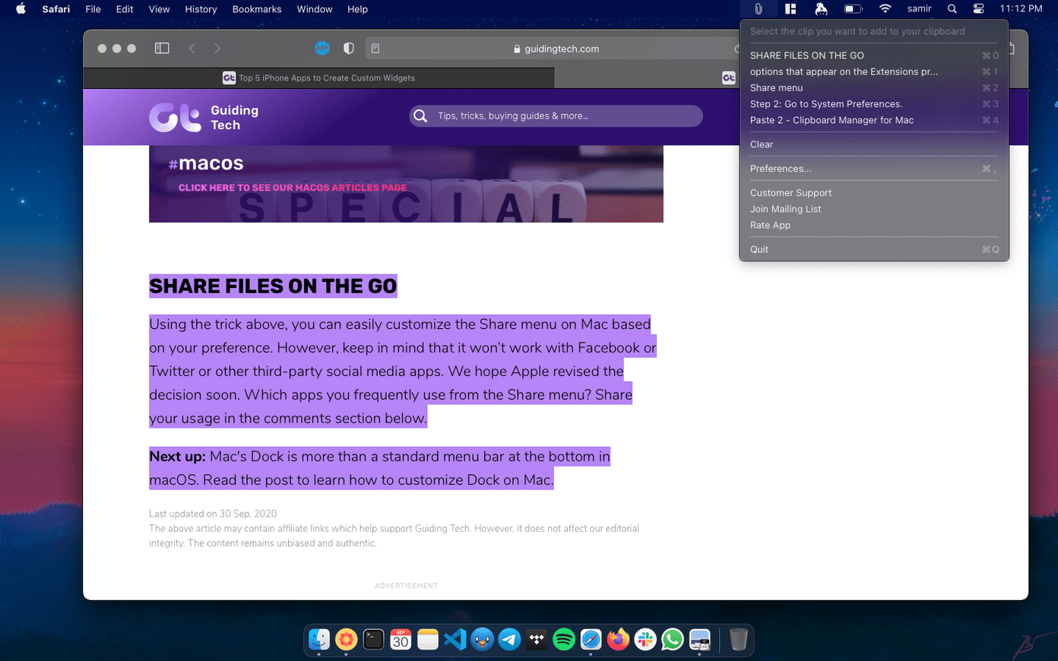Launch Terminal from the Dock
This screenshot has height=661, width=1058.
pos(373,640)
